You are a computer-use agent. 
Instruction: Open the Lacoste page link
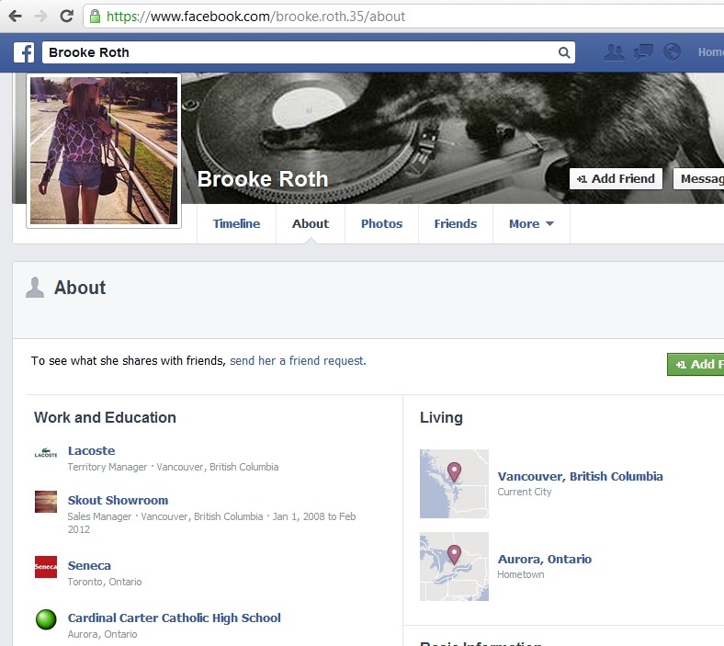(92, 450)
